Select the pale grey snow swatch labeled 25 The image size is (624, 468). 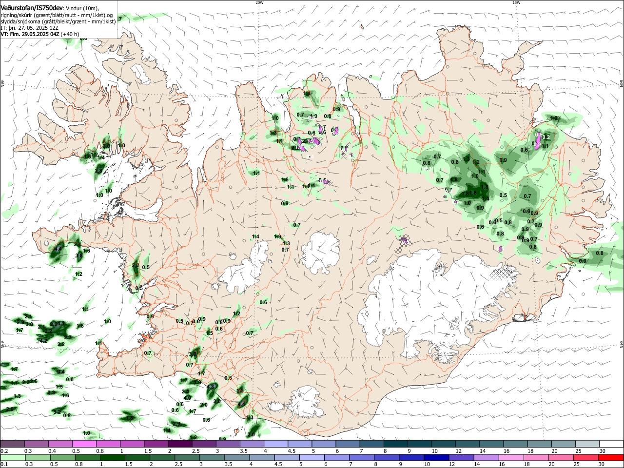[x=587, y=444]
